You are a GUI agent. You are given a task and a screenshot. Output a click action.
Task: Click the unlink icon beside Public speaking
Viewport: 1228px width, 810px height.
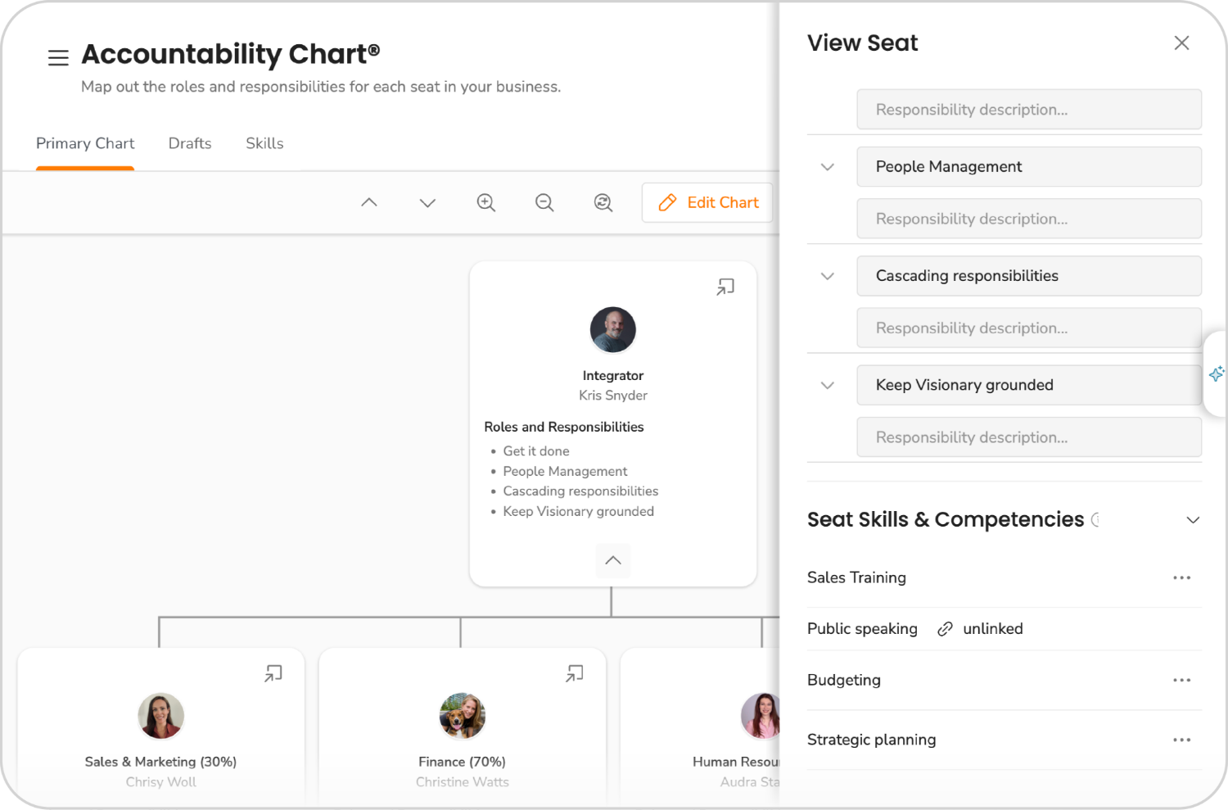pyautogui.click(x=945, y=628)
